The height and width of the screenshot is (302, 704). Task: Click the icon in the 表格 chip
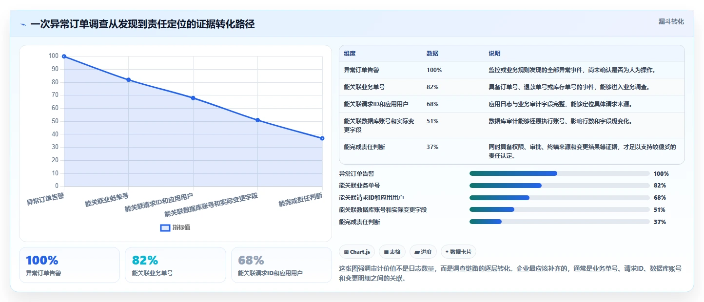386,252
